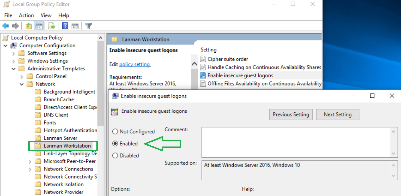Open the Action menu
This screenshot has width=401, height=196.
[x=26, y=15]
